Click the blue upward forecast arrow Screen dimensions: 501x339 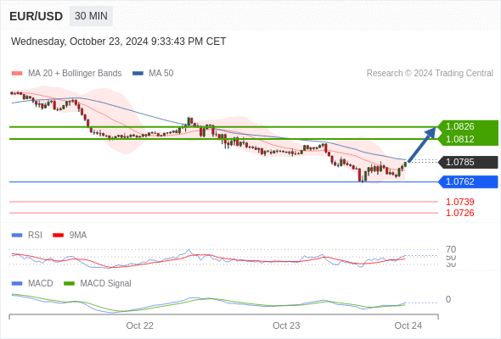coord(422,145)
